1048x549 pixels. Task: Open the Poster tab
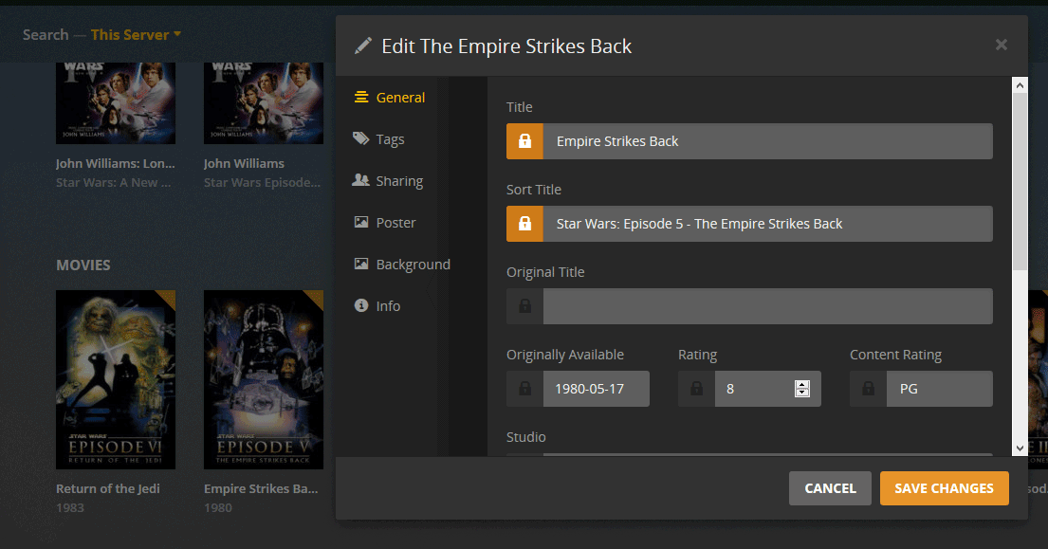coord(385,223)
